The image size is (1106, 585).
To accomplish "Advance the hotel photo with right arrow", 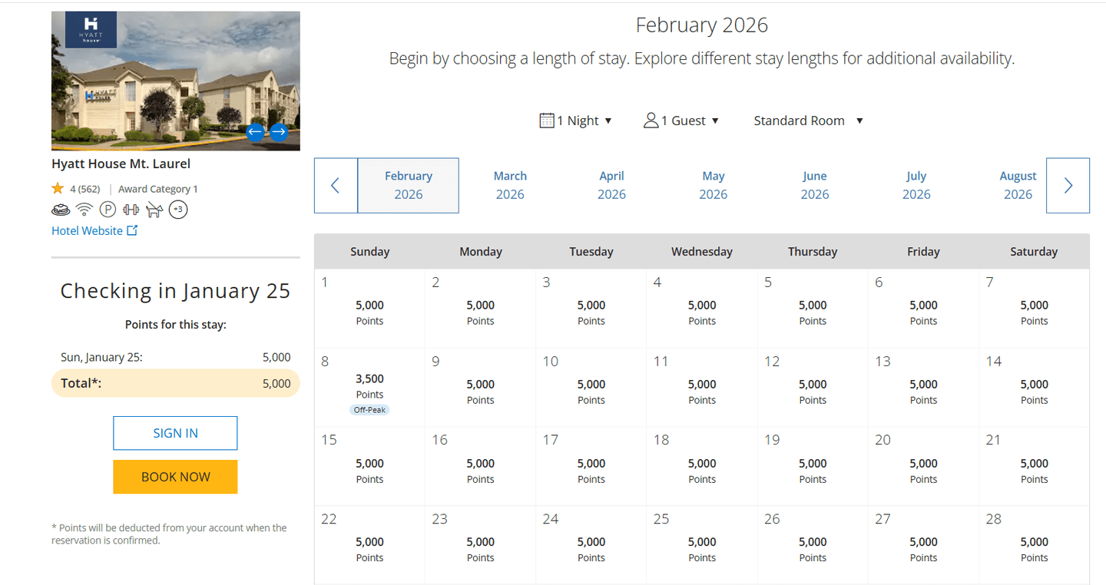I will (x=278, y=132).
